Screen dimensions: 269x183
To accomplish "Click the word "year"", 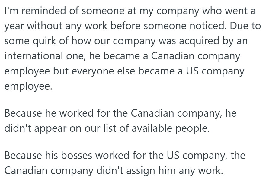I will [14, 26].
